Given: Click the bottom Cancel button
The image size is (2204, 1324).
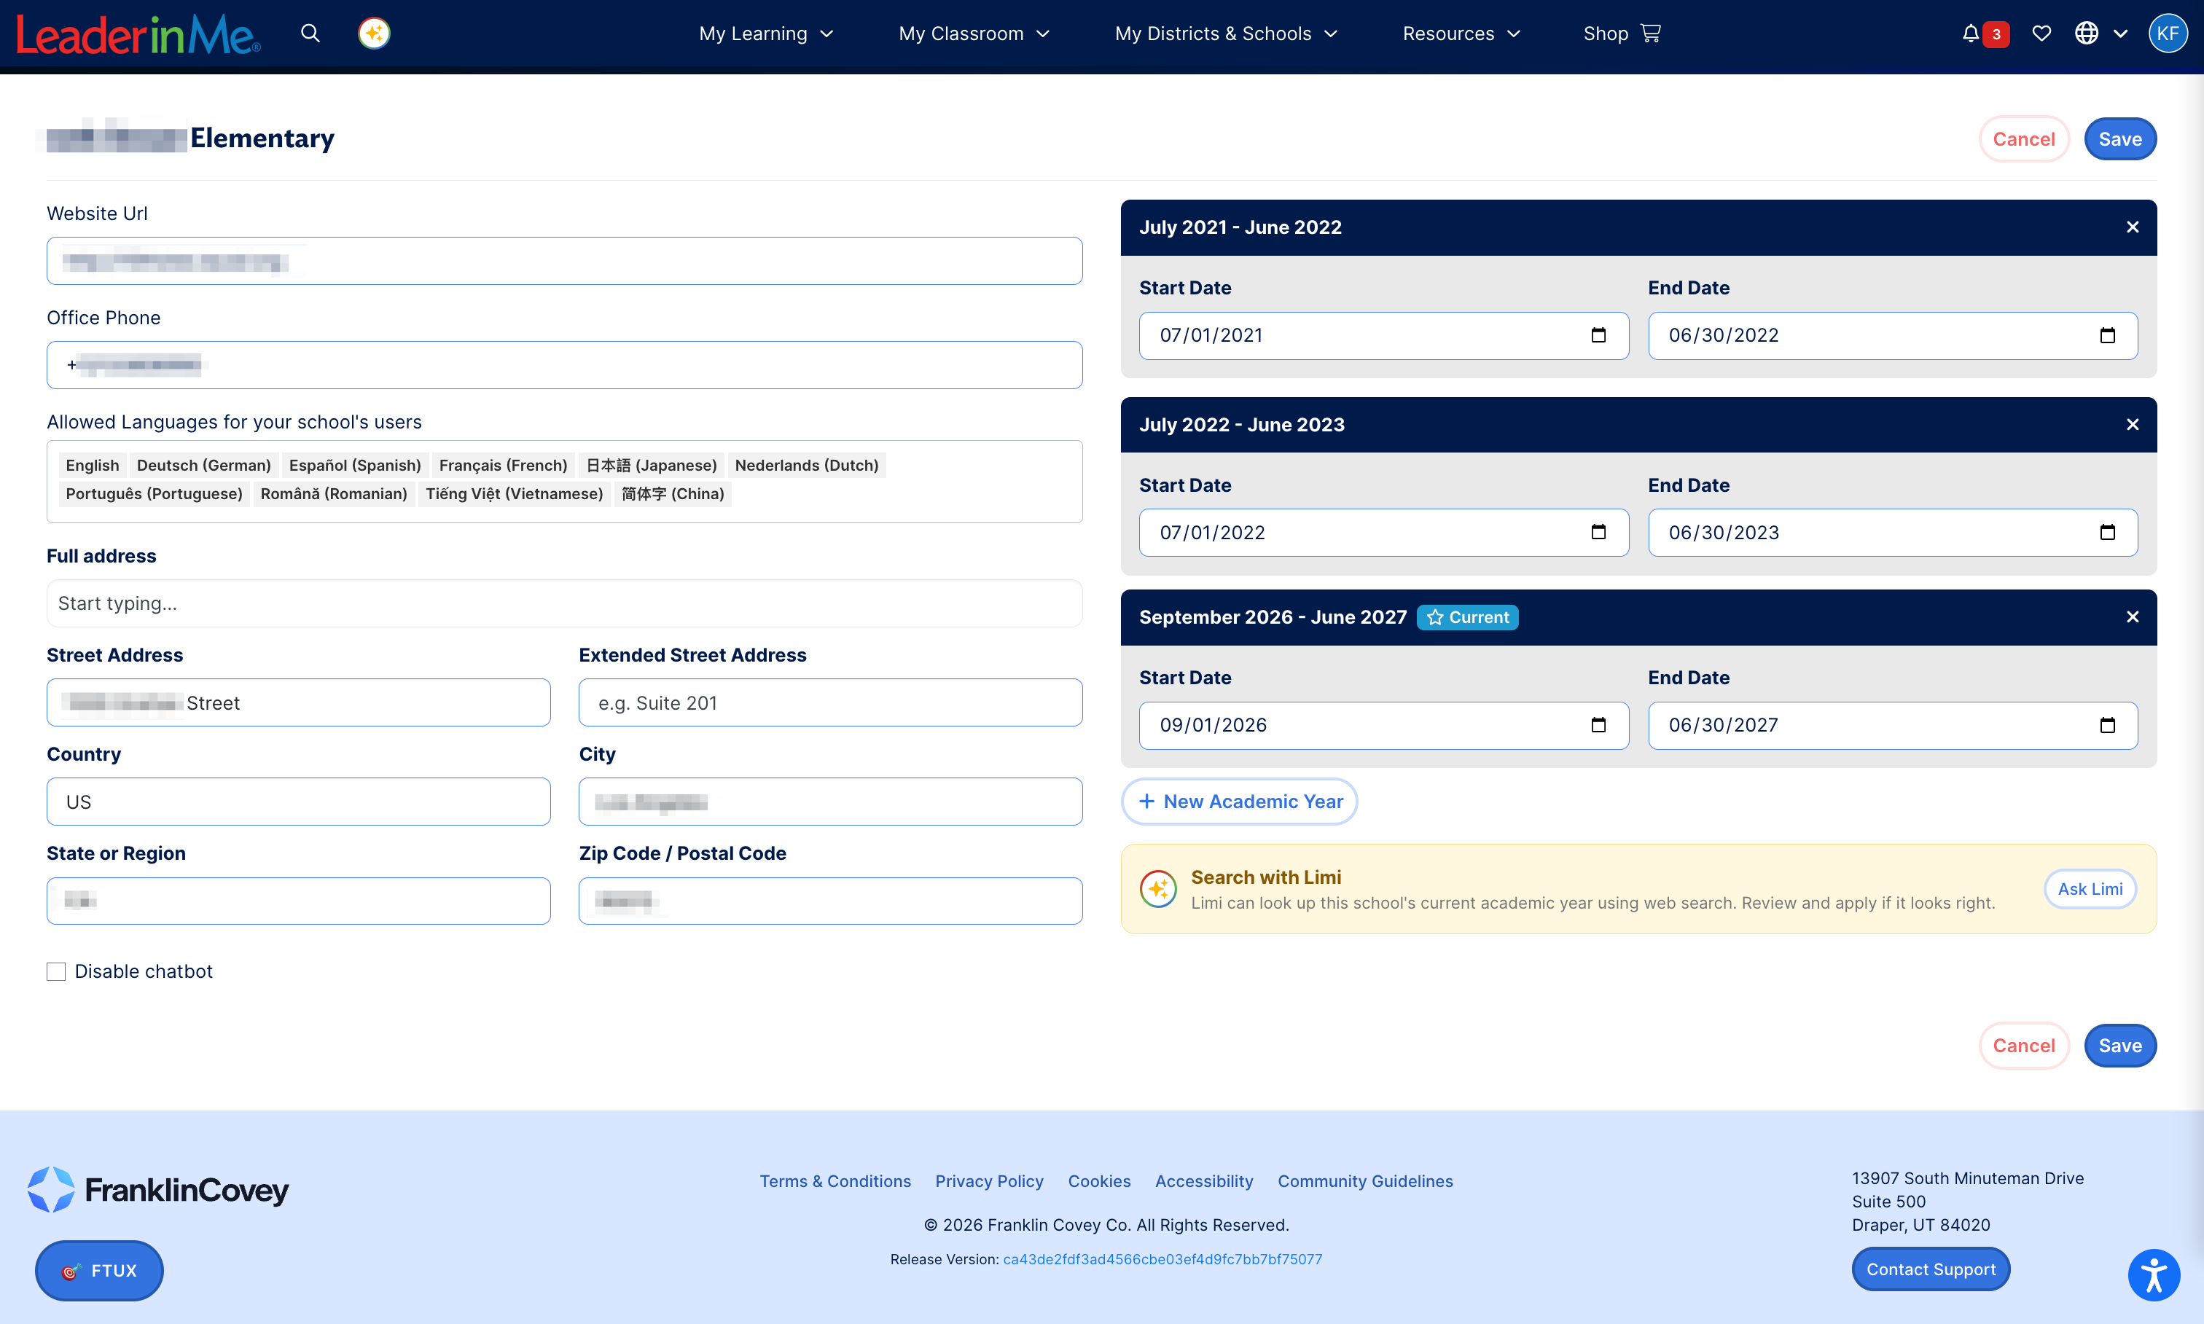Looking at the screenshot, I should pyautogui.click(x=2024, y=1046).
